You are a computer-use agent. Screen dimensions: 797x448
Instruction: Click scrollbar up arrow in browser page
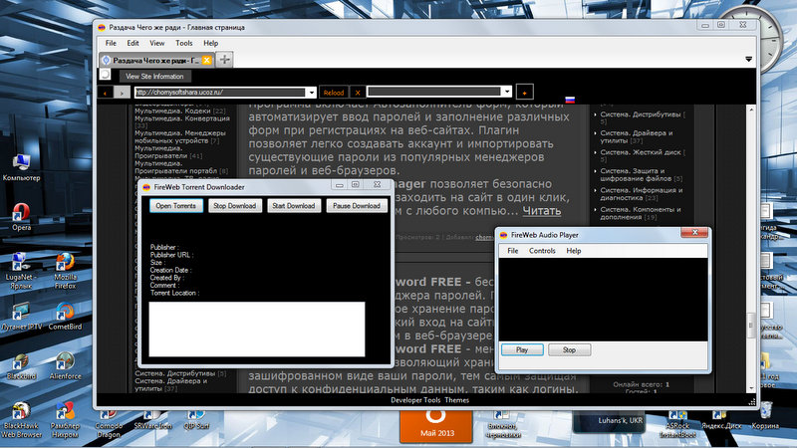click(x=751, y=110)
